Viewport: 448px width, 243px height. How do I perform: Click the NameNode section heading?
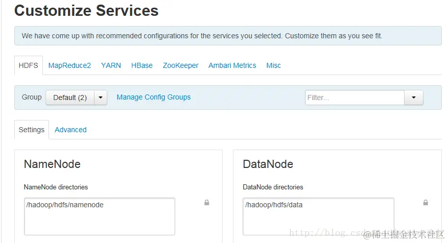pos(52,164)
